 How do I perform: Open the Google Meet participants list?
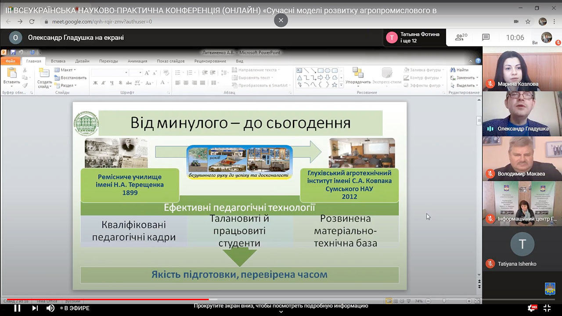coord(461,37)
